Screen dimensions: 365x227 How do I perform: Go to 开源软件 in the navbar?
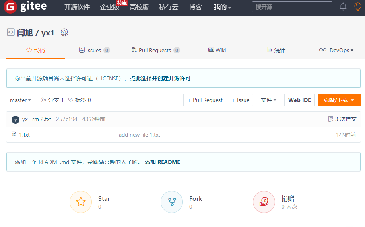pos(77,7)
